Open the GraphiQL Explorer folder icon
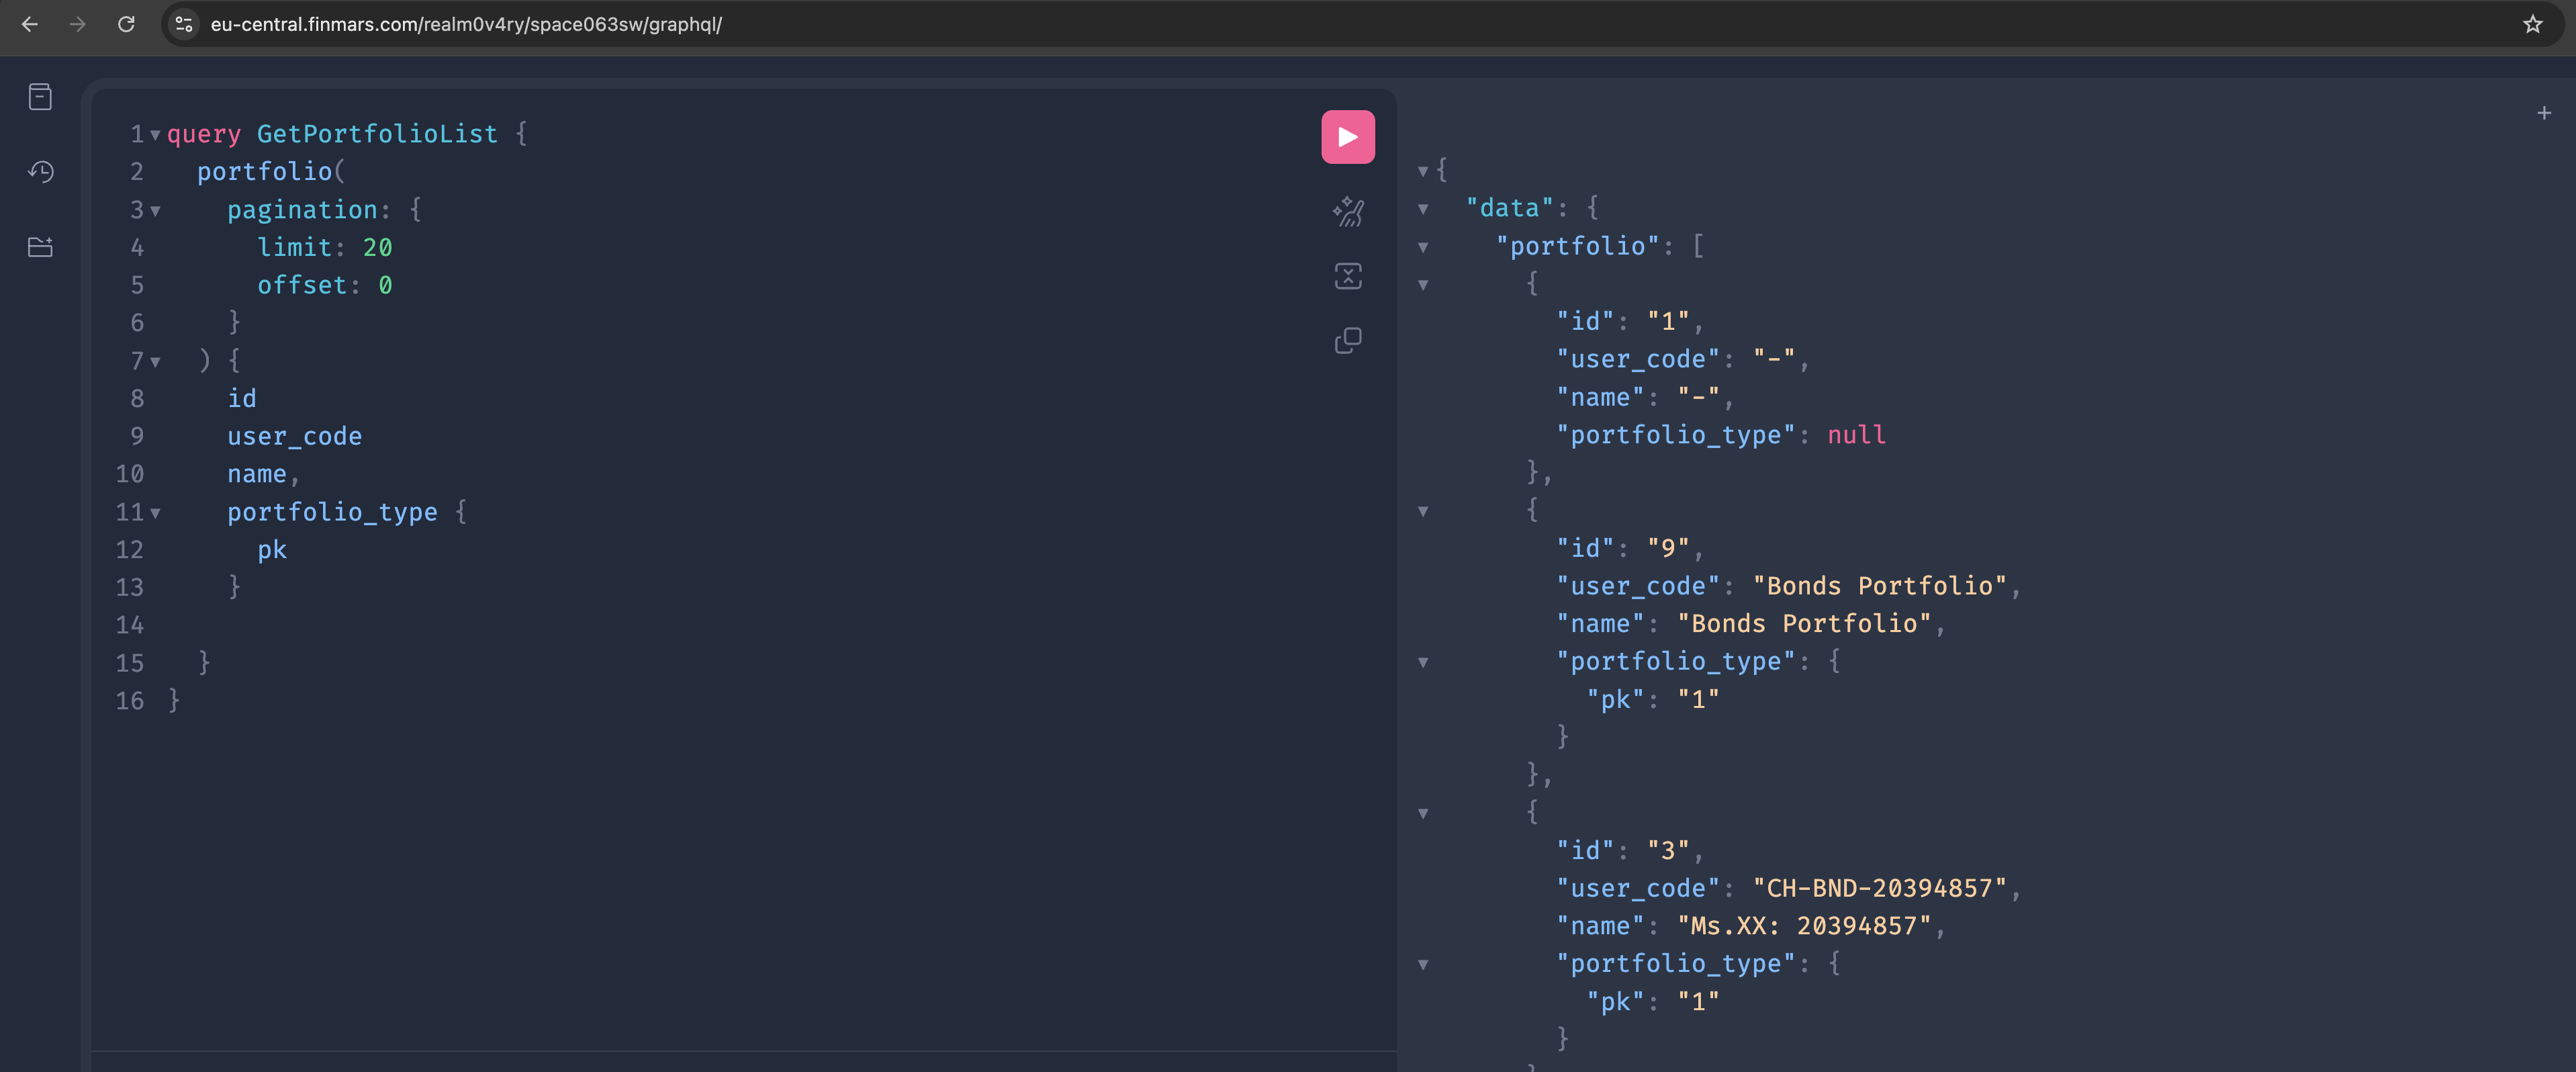 click(x=40, y=247)
